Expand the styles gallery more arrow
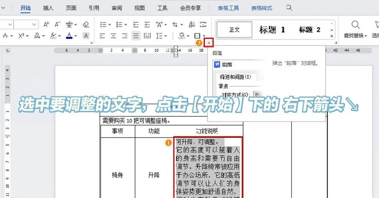Screen dimensions: 379x198 pyautogui.click(x=332, y=36)
